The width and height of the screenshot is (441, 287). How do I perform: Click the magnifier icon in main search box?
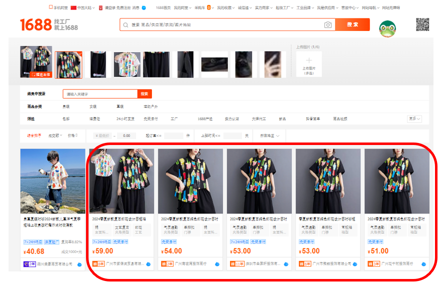click(125, 25)
